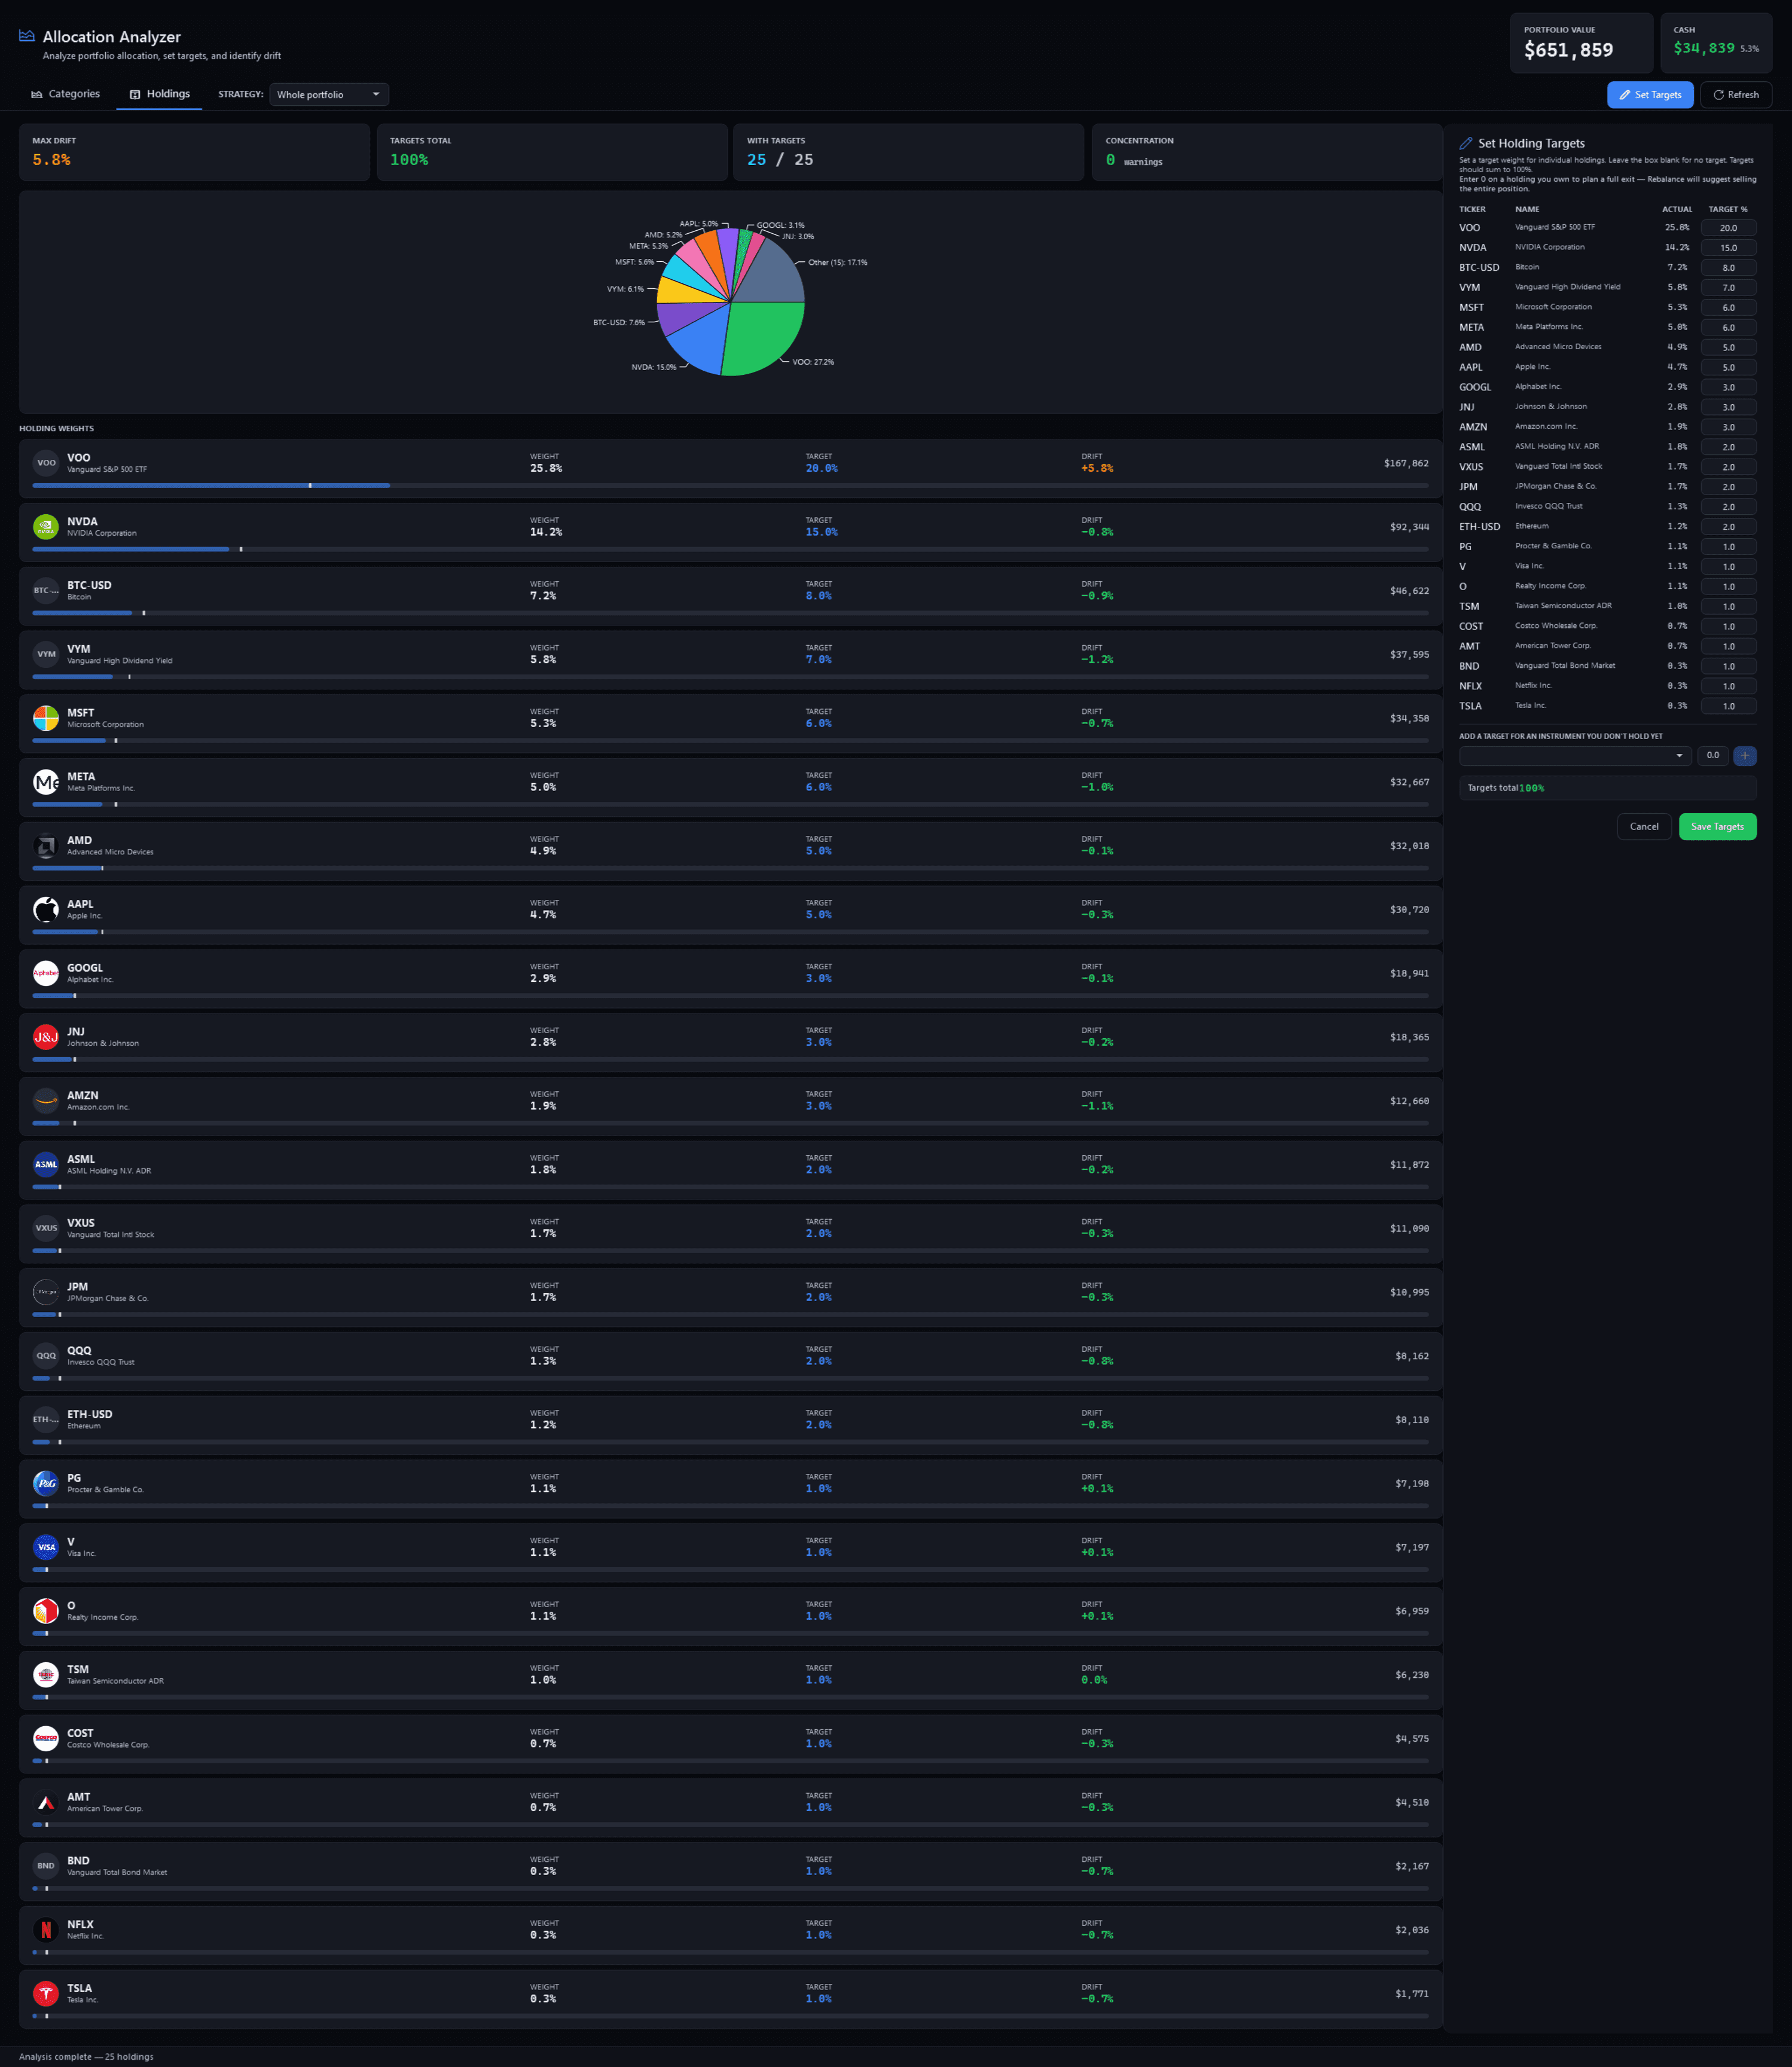Click the AAPL Apple logo icon
1792x2067 pixels.
pyautogui.click(x=46, y=909)
